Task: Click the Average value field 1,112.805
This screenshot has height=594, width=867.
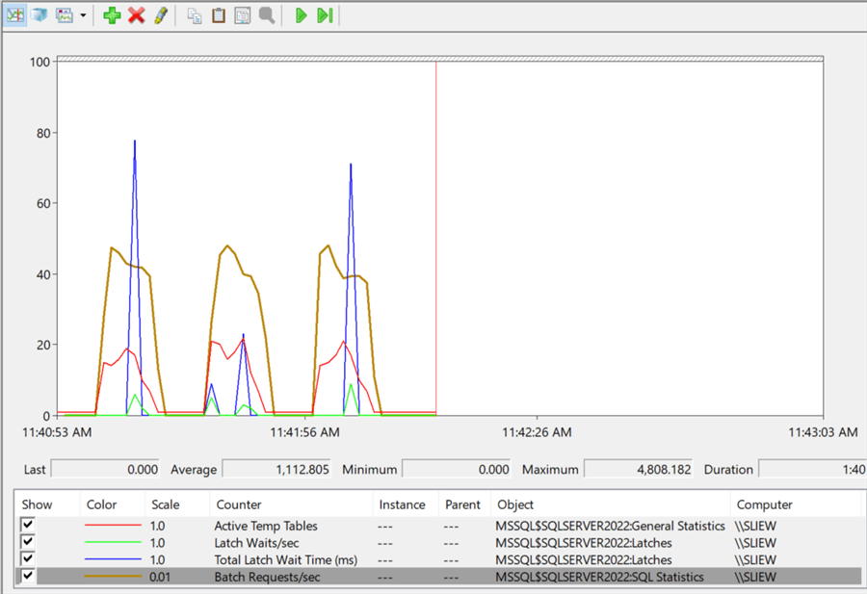Action: [276, 469]
